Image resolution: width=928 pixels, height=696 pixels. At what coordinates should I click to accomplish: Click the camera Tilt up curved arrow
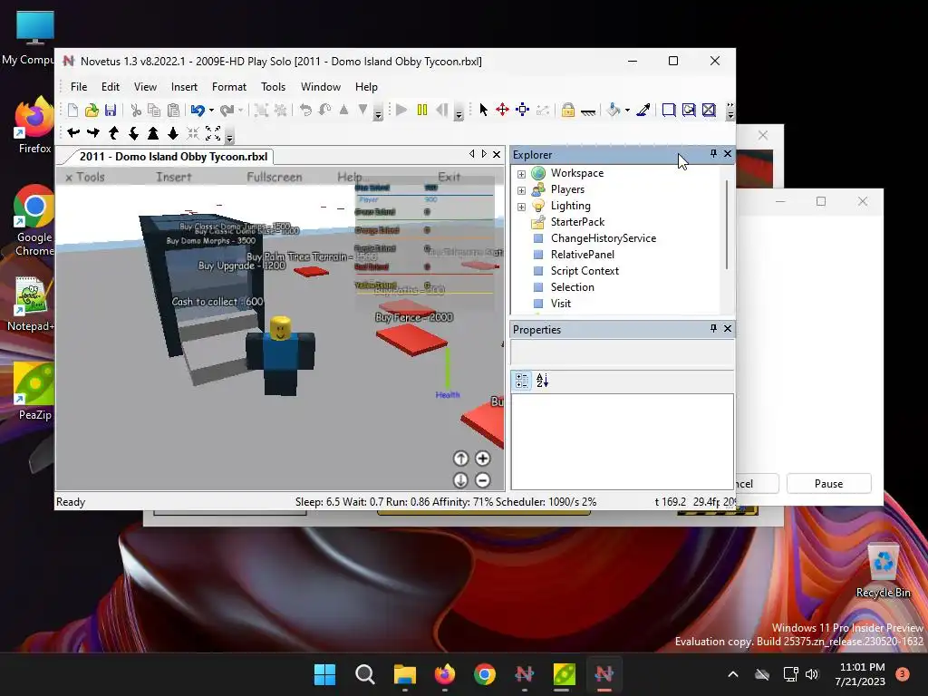[x=113, y=133]
